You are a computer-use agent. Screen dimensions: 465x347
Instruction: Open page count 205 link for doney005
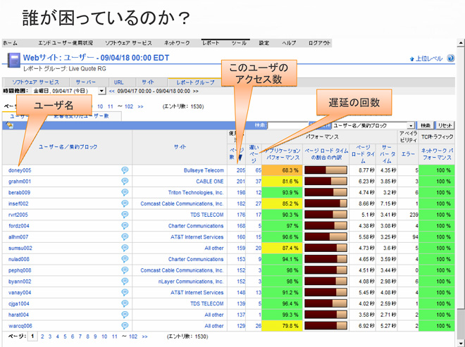(241, 170)
